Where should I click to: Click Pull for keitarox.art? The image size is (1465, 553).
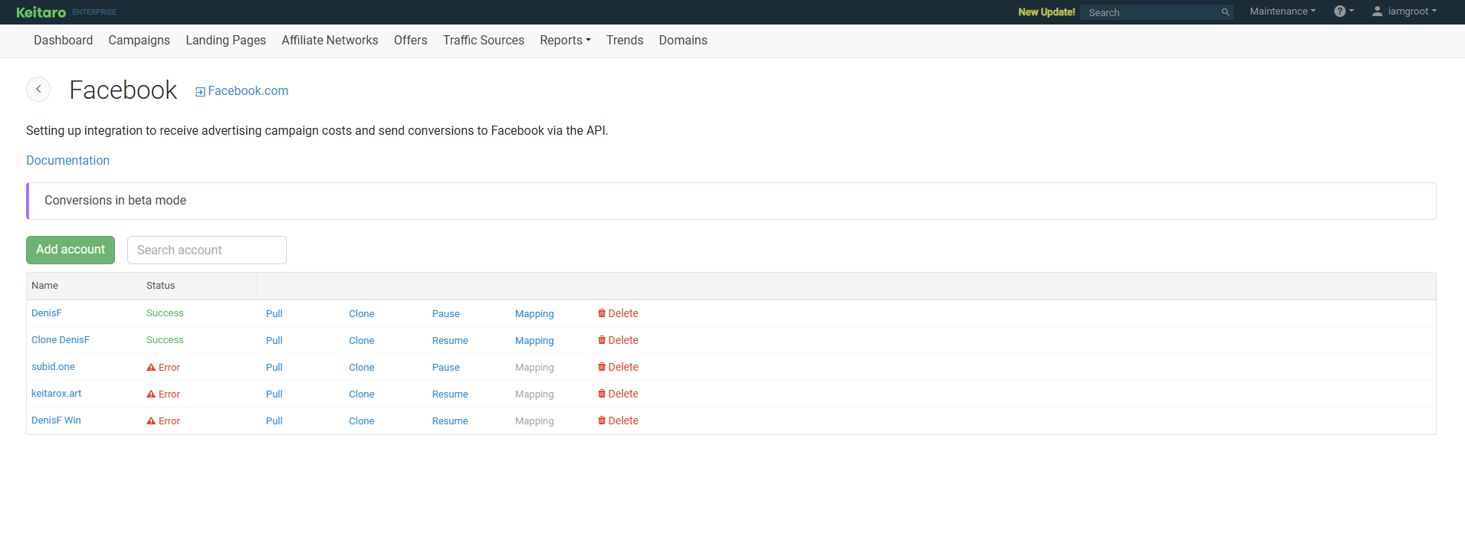(x=274, y=394)
